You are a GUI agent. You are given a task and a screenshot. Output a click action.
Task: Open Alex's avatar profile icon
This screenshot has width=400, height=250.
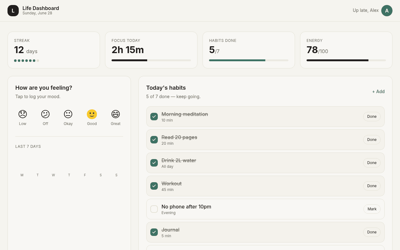387,11
